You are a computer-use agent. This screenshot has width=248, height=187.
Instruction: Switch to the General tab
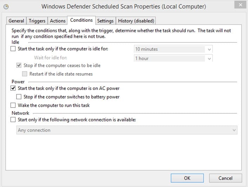point(16,21)
